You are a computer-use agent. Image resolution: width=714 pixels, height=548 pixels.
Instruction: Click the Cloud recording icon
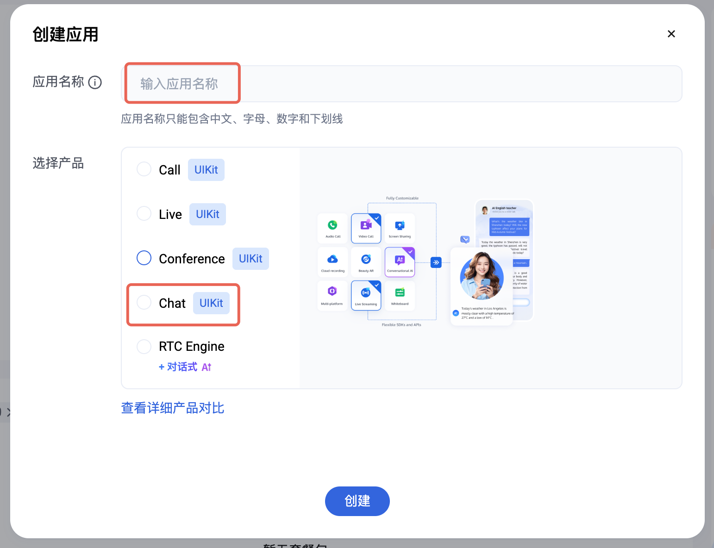pos(332,259)
